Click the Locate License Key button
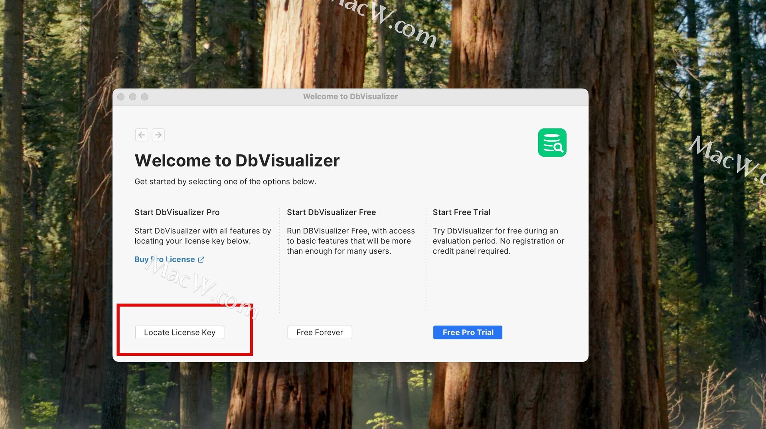The image size is (766, 429). [x=180, y=332]
